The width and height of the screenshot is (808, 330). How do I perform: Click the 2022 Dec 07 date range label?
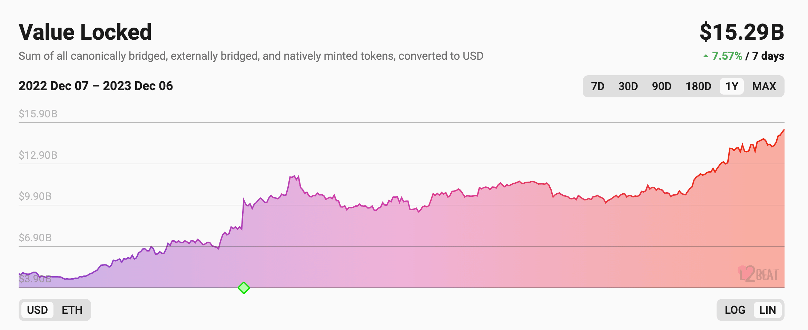coord(96,86)
